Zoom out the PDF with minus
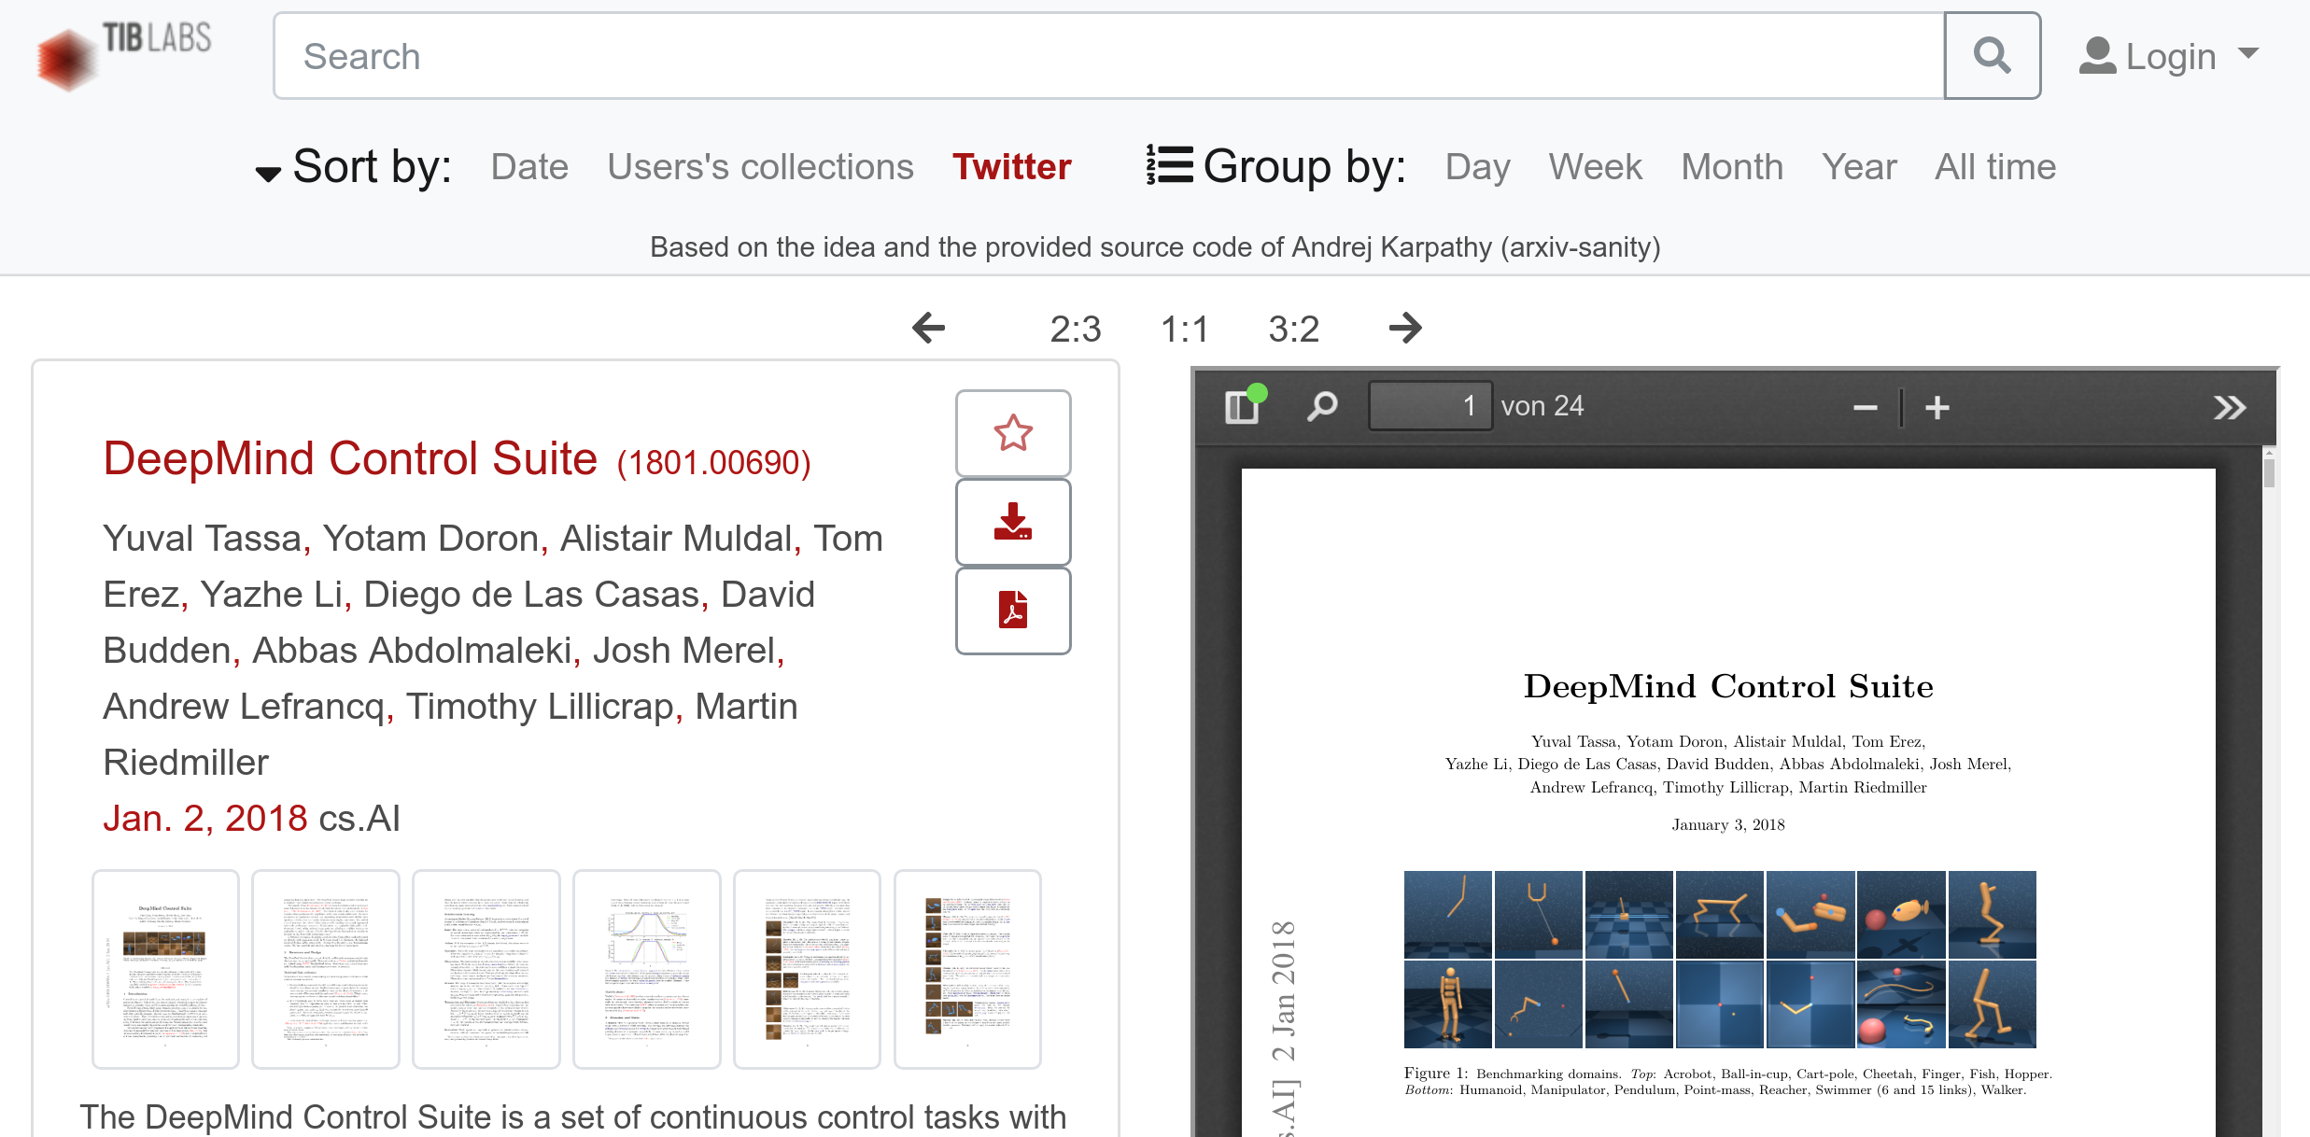 click(x=1865, y=408)
